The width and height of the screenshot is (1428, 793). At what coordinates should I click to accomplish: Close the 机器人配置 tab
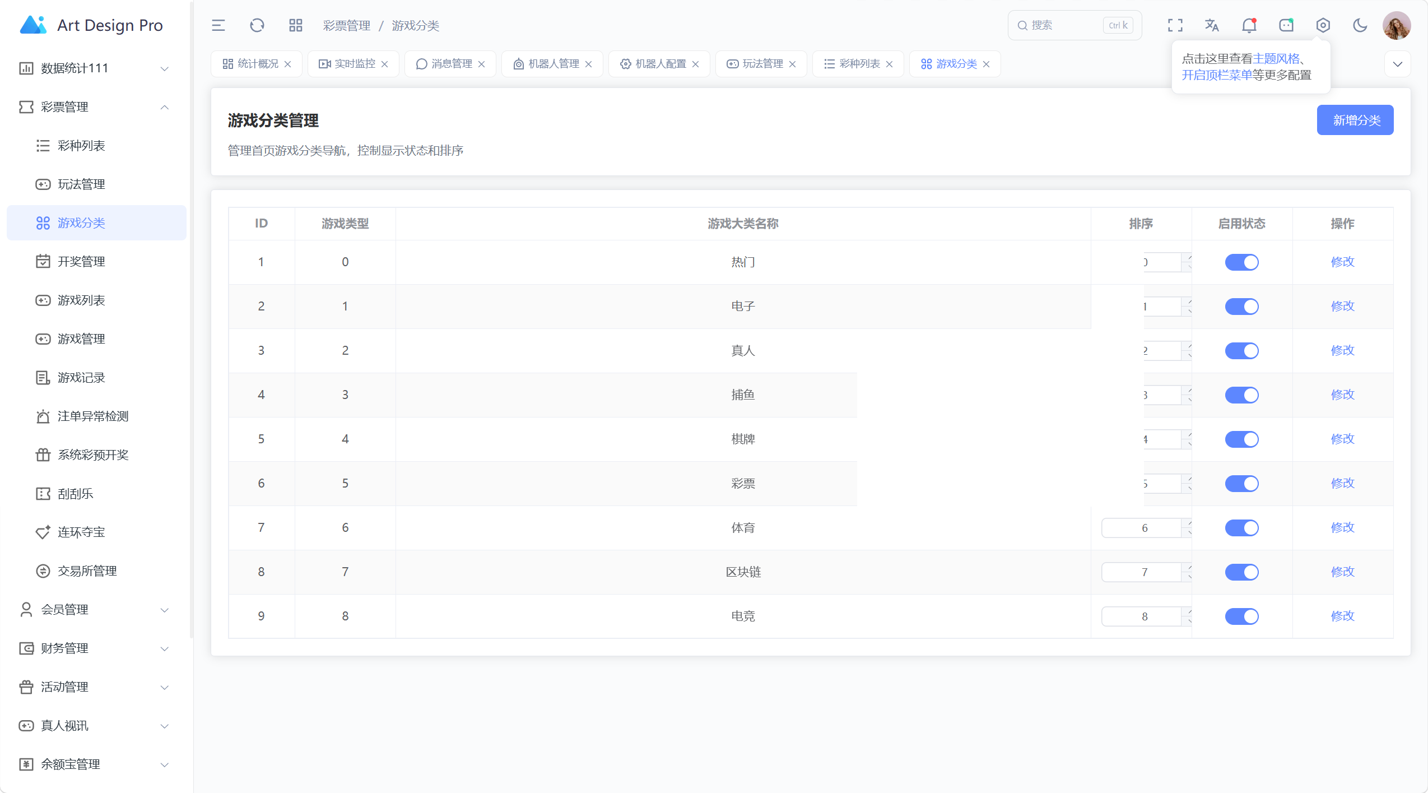coord(696,64)
